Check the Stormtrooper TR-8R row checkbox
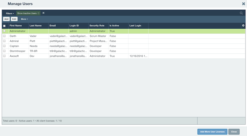 [x=4, y=51]
